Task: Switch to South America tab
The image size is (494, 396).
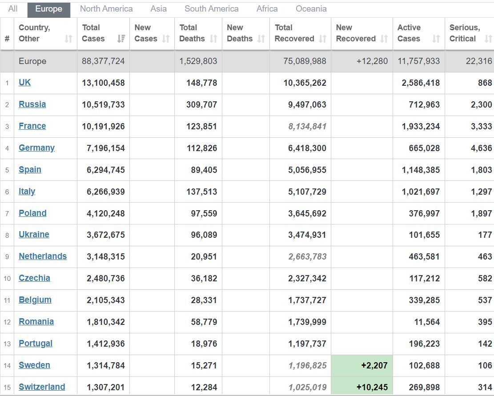Action: point(211,9)
